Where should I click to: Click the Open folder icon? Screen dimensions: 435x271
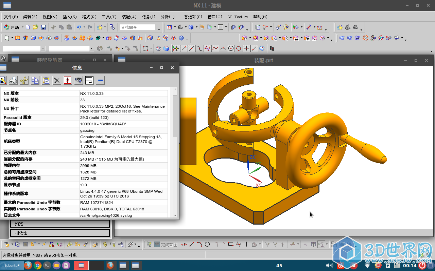click(35, 27)
